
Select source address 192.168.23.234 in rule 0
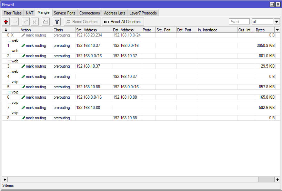89,35
